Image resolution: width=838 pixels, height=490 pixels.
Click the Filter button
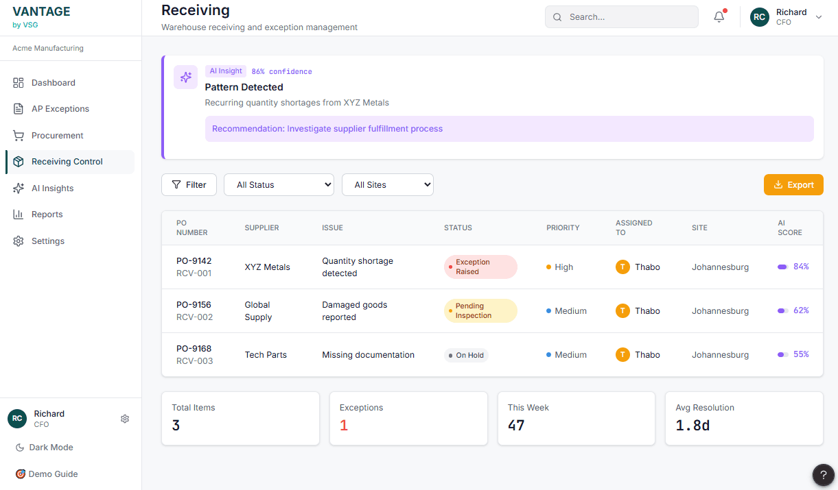pos(189,185)
